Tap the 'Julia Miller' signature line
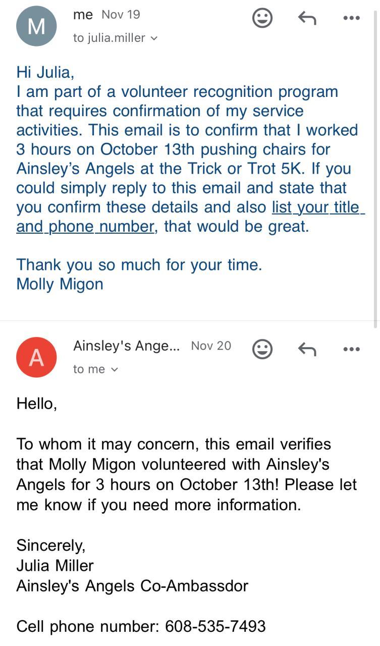The height and width of the screenshot is (646, 380). [x=55, y=565]
